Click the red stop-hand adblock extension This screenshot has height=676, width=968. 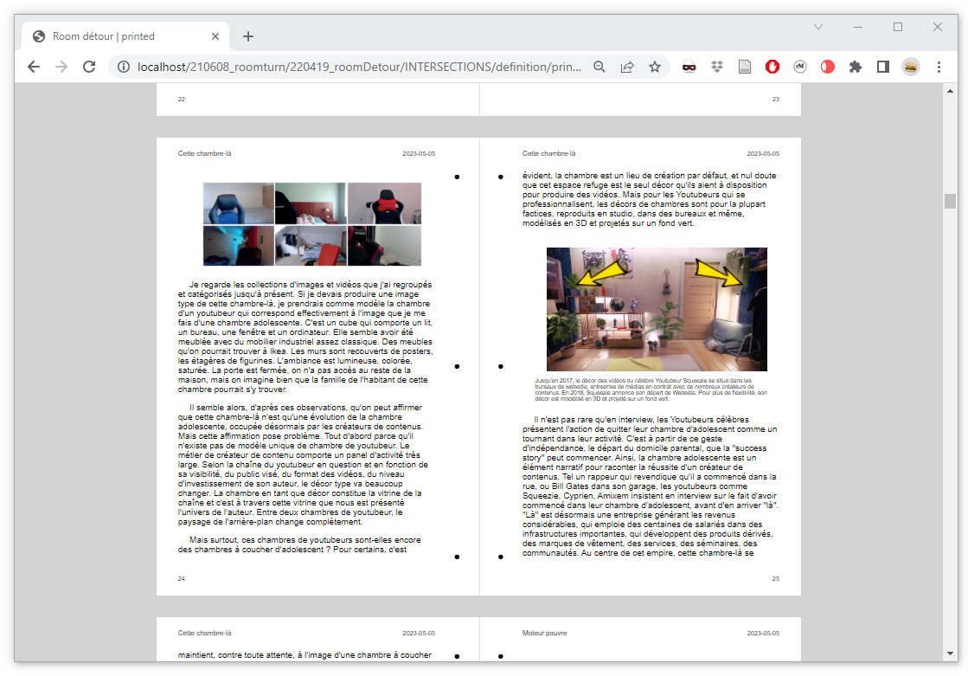pos(772,67)
